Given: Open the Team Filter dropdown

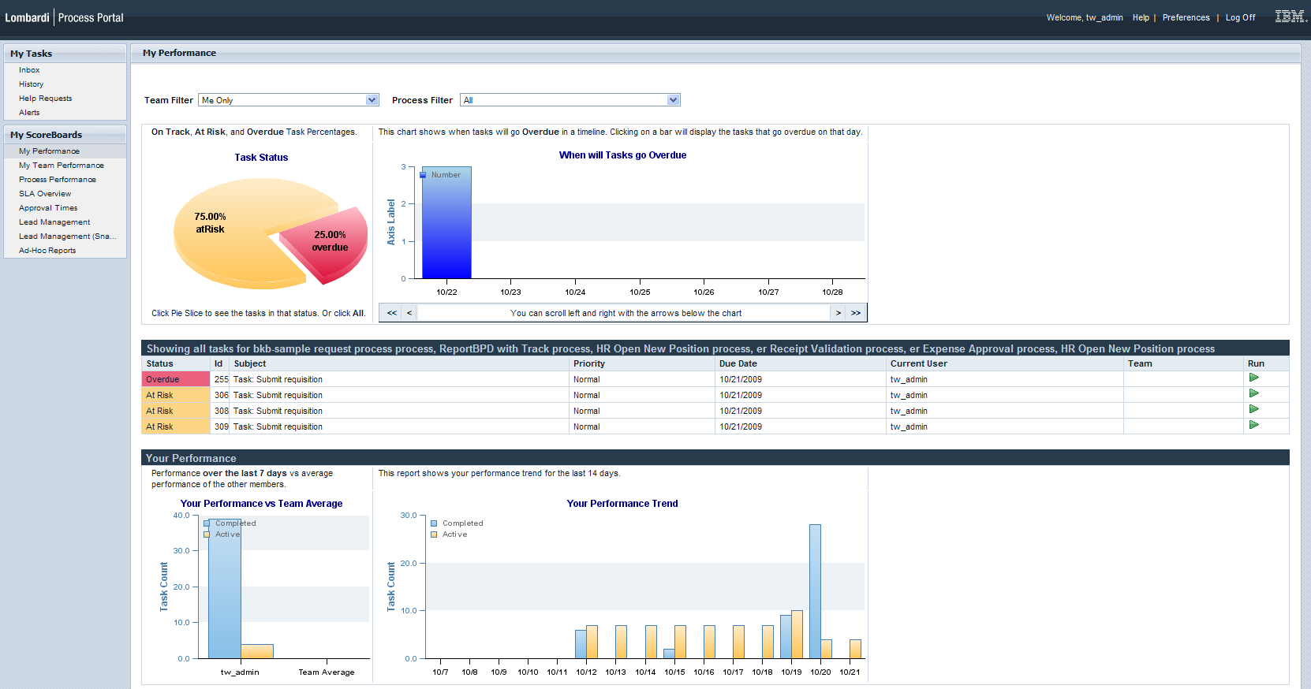Looking at the screenshot, I should (289, 100).
